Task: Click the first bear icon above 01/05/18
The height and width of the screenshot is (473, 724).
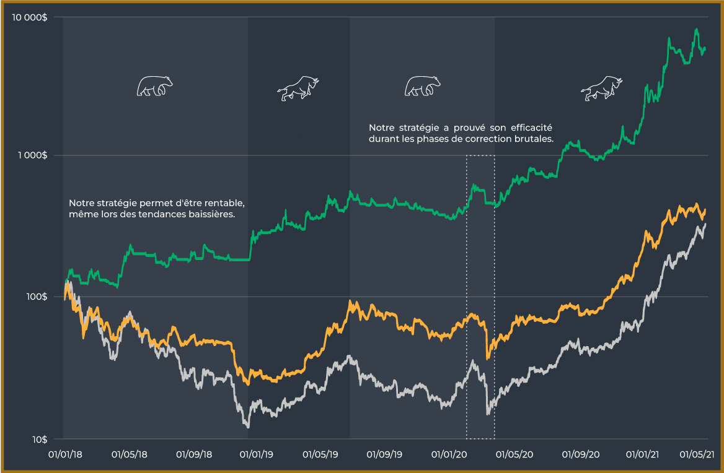Action: click(x=155, y=86)
